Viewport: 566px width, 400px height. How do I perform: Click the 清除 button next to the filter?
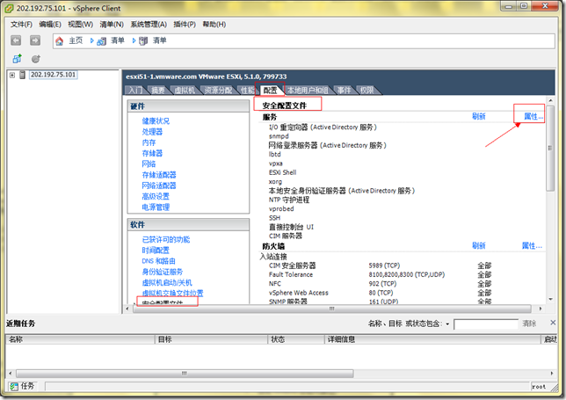(x=529, y=324)
